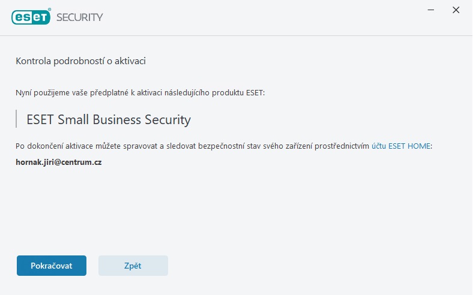
Task: Click the ESET logo badge
Action: [x=31, y=17]
